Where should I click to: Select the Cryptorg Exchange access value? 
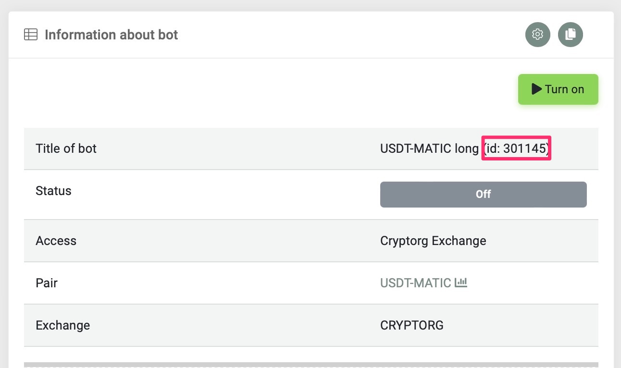pos(433,240)
